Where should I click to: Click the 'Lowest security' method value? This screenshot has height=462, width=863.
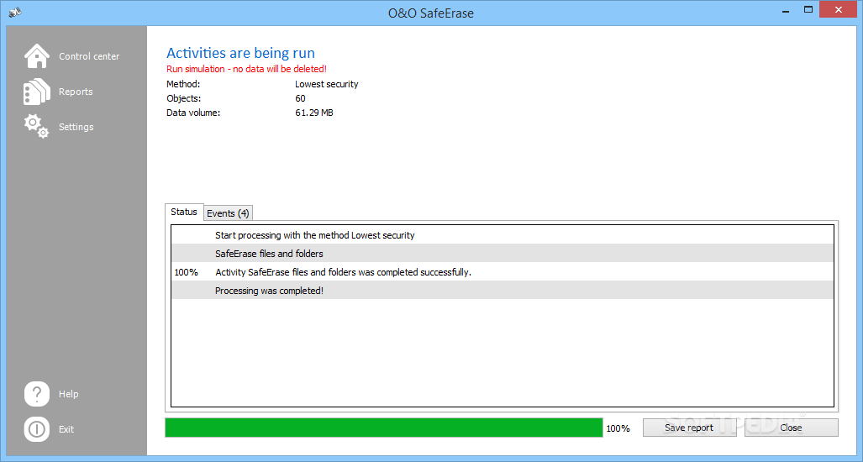click(326, 84)
